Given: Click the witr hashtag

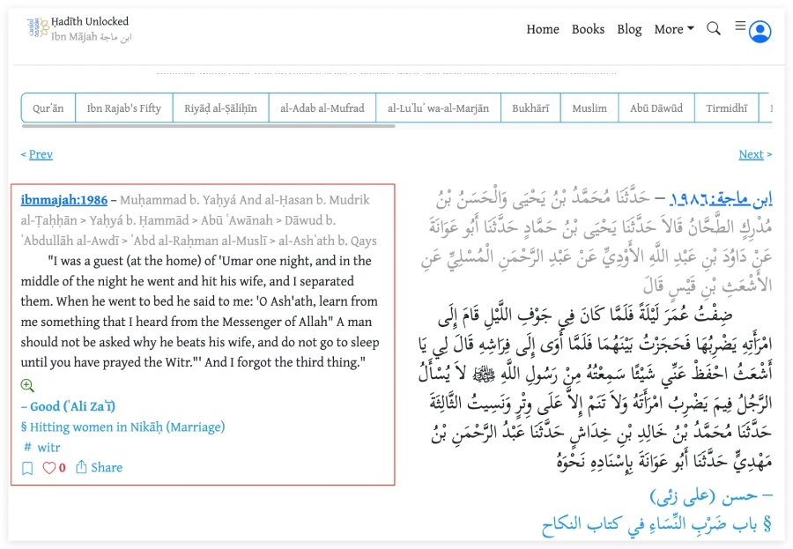Looking at the screenshot, I should click(x=48, y=448).
